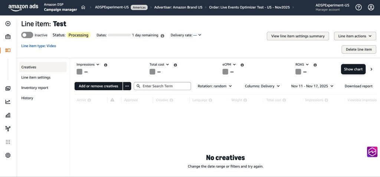Open the eCPM metric dropdown
This screenshot has width=380, height=177.
click(229, 65)
